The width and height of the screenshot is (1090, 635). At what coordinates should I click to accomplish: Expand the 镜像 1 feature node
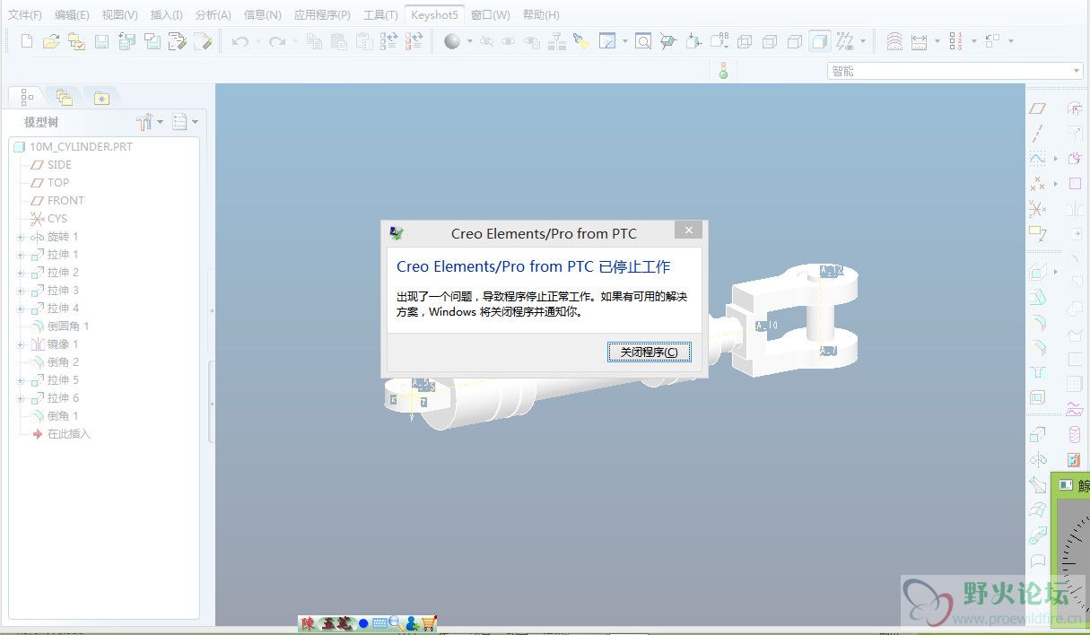click(21, 344)
